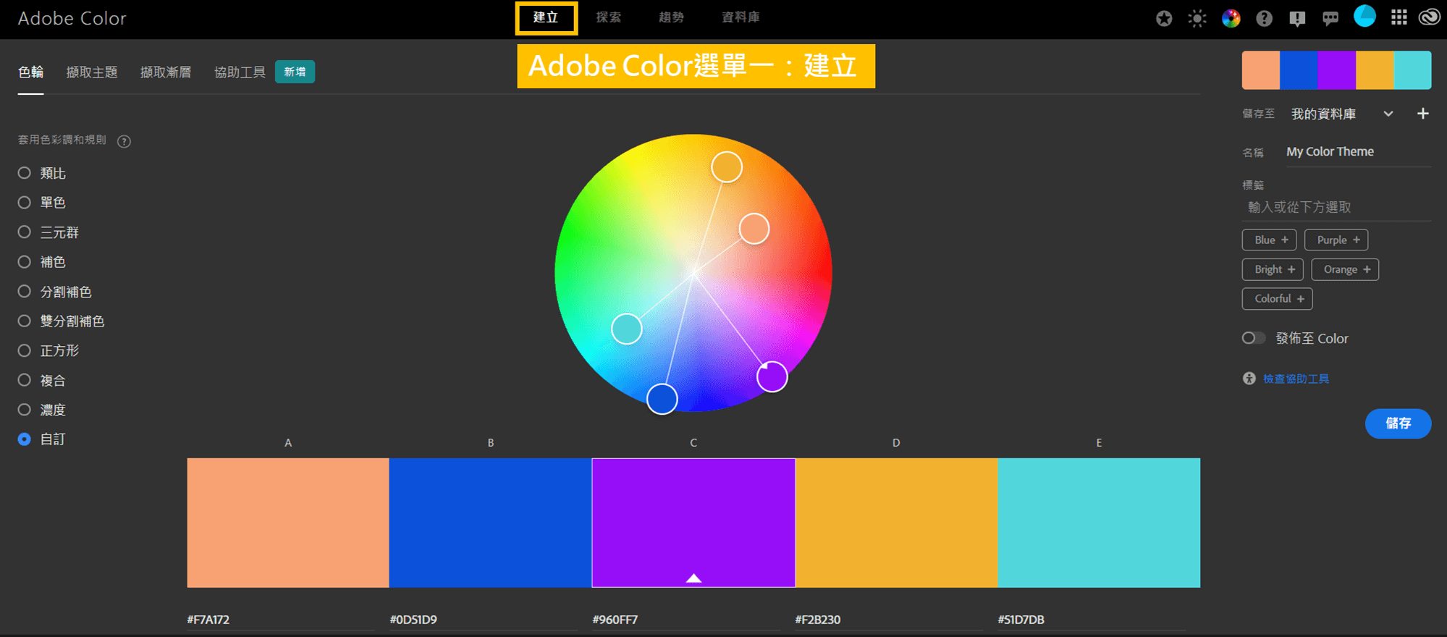This screenshot has height=637, width=1447.
Task: Open the apps grid icon
Action: click(x=1399, y=17)
